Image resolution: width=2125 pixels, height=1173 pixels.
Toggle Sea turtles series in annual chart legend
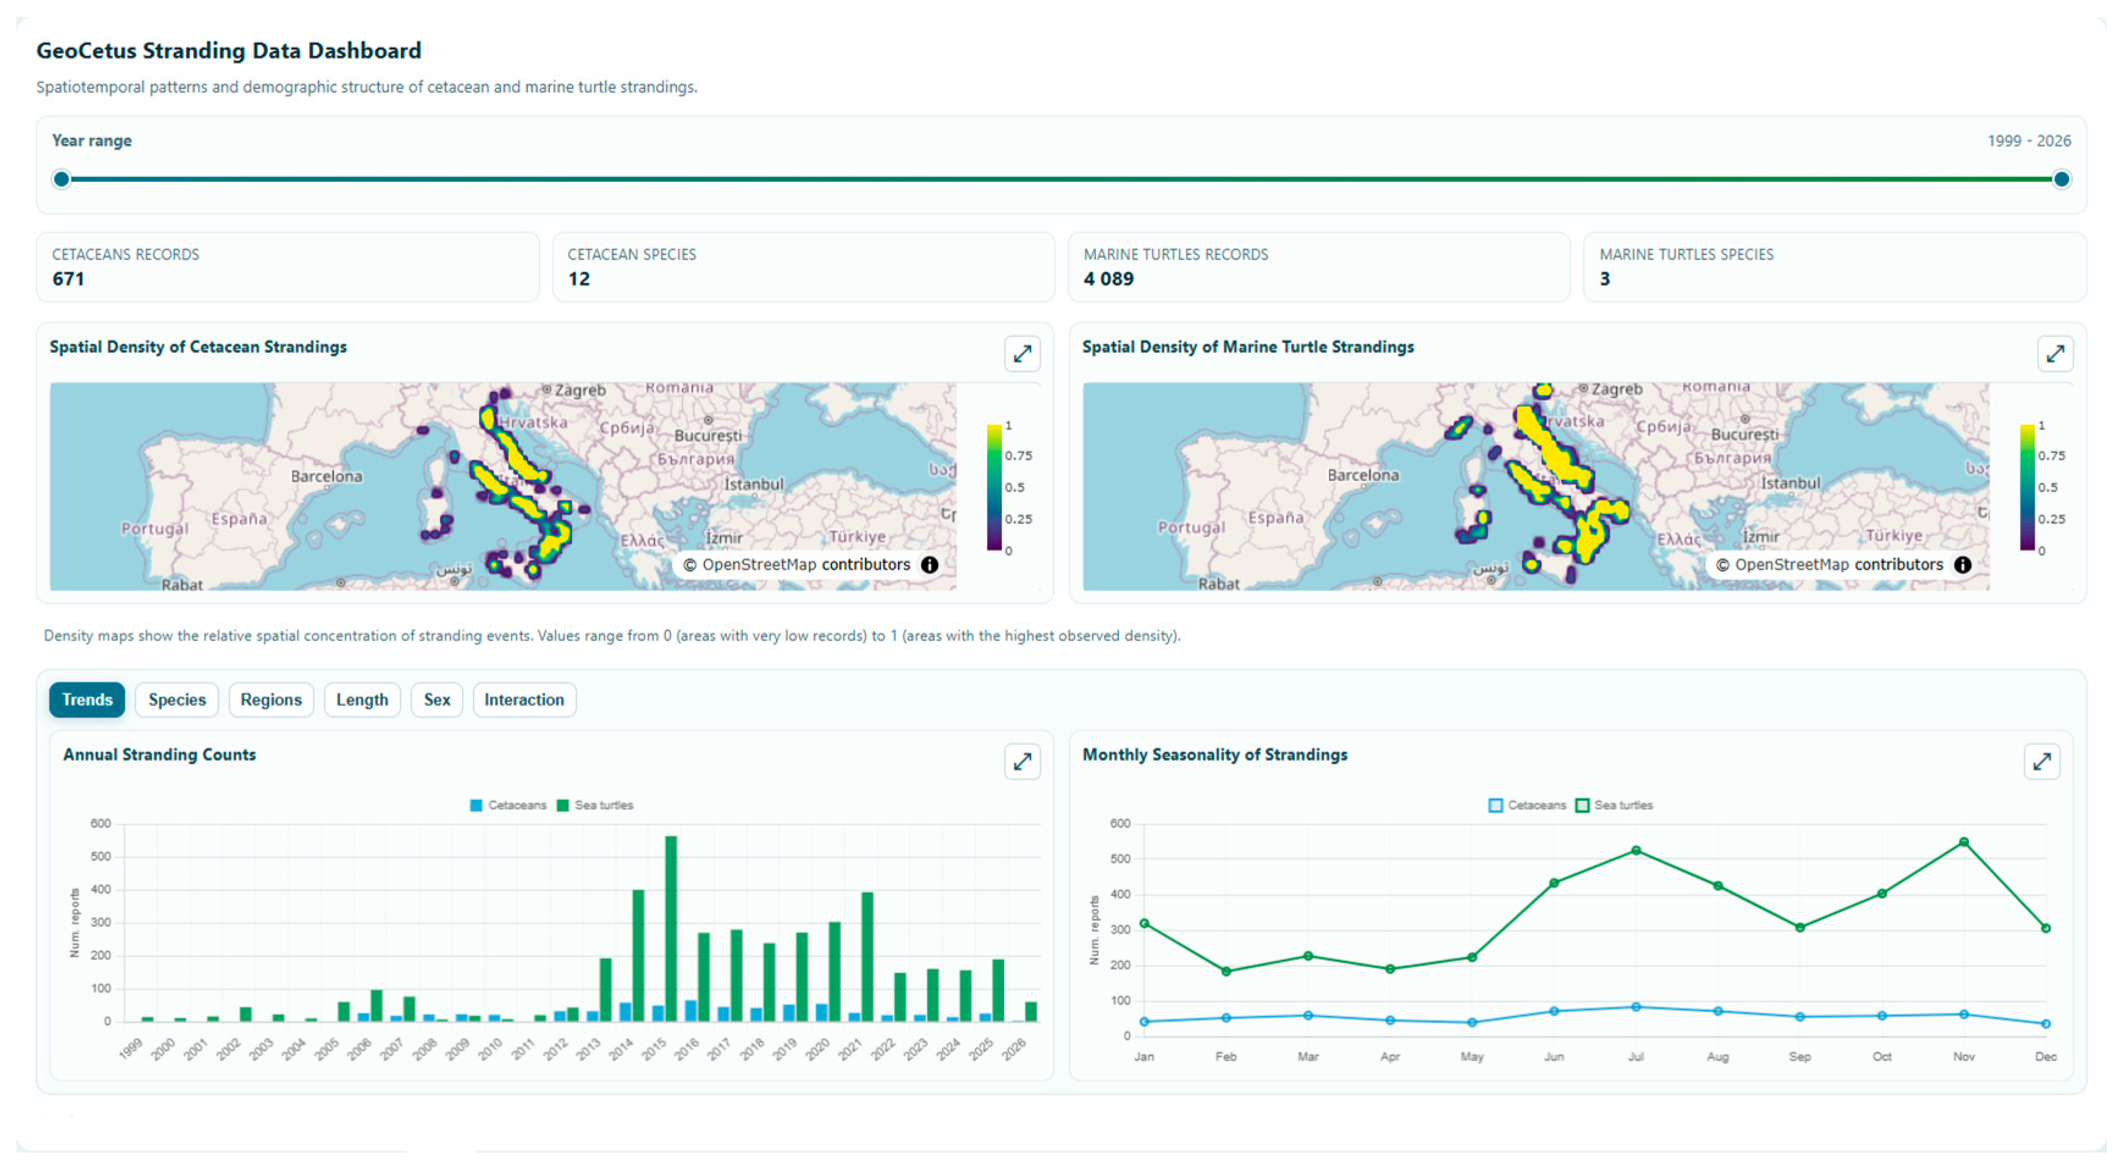coord(595,805)
